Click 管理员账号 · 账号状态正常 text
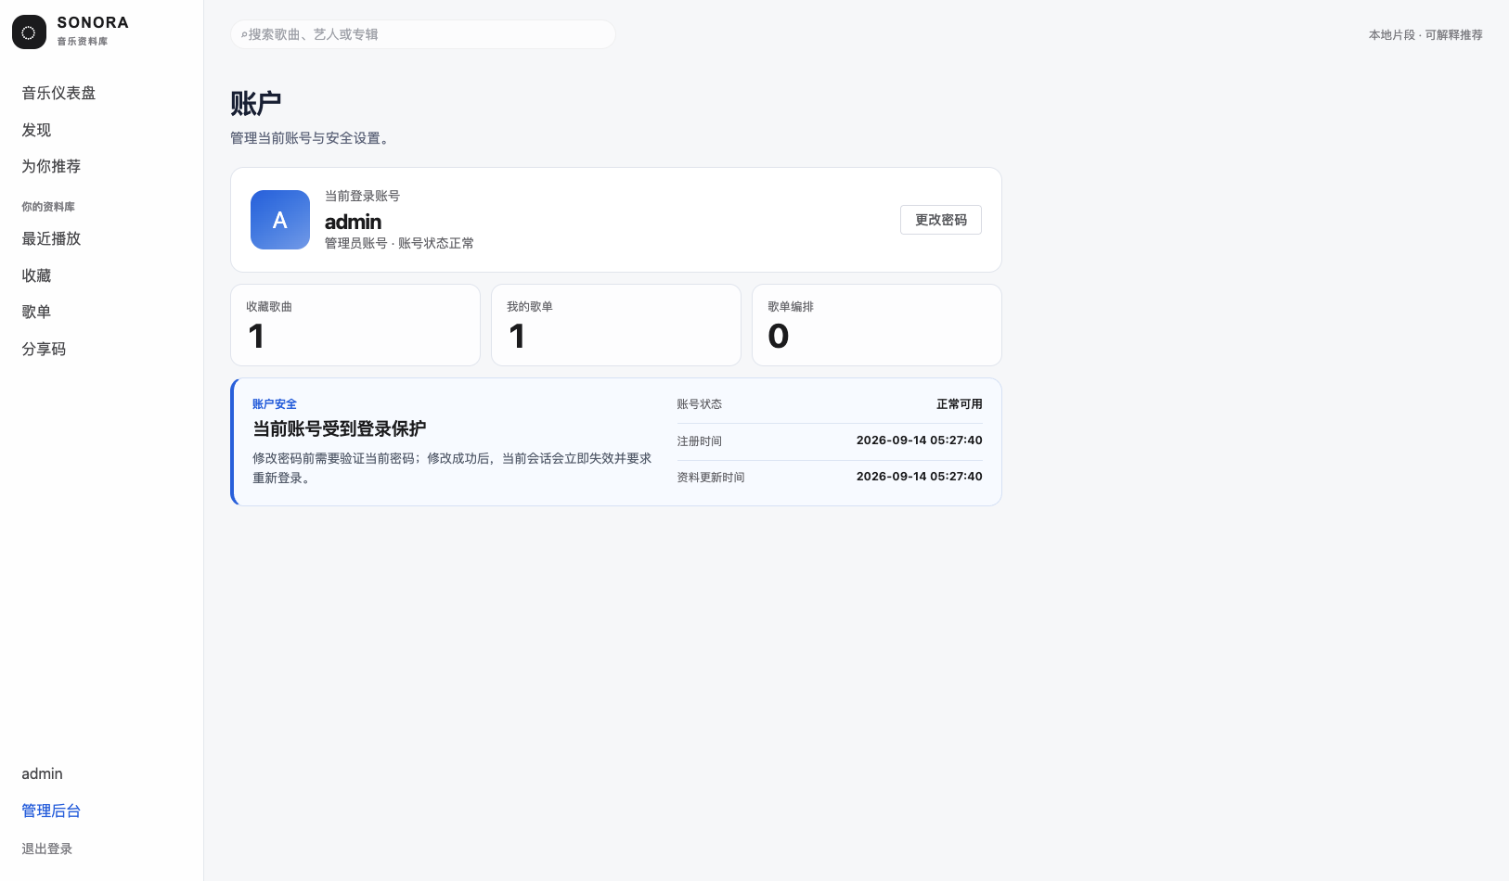 pos(399,243)
